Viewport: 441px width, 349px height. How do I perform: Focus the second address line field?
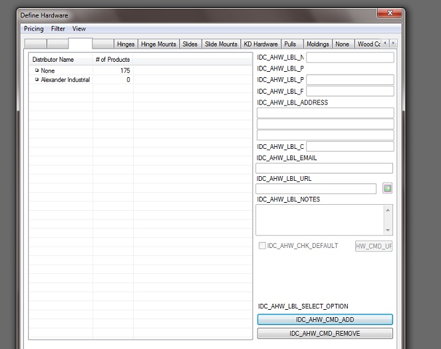(325, 124)
